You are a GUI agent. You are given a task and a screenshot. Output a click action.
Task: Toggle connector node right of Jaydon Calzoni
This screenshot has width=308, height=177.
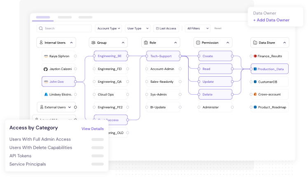click(x=75, y=69)
